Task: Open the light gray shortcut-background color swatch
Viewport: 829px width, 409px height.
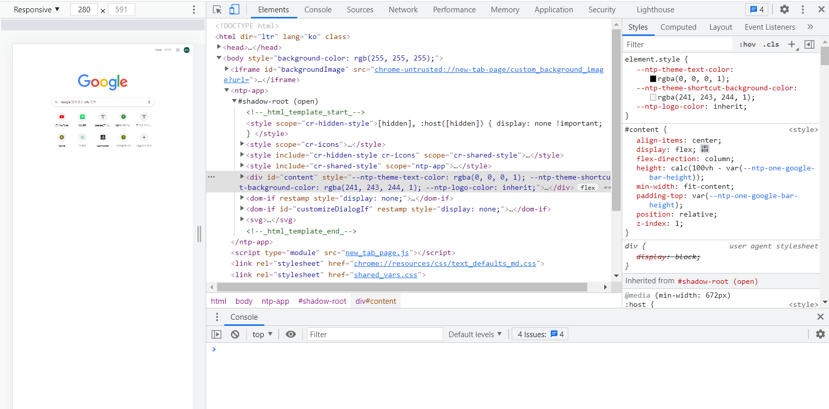Action: click(653, 97)
